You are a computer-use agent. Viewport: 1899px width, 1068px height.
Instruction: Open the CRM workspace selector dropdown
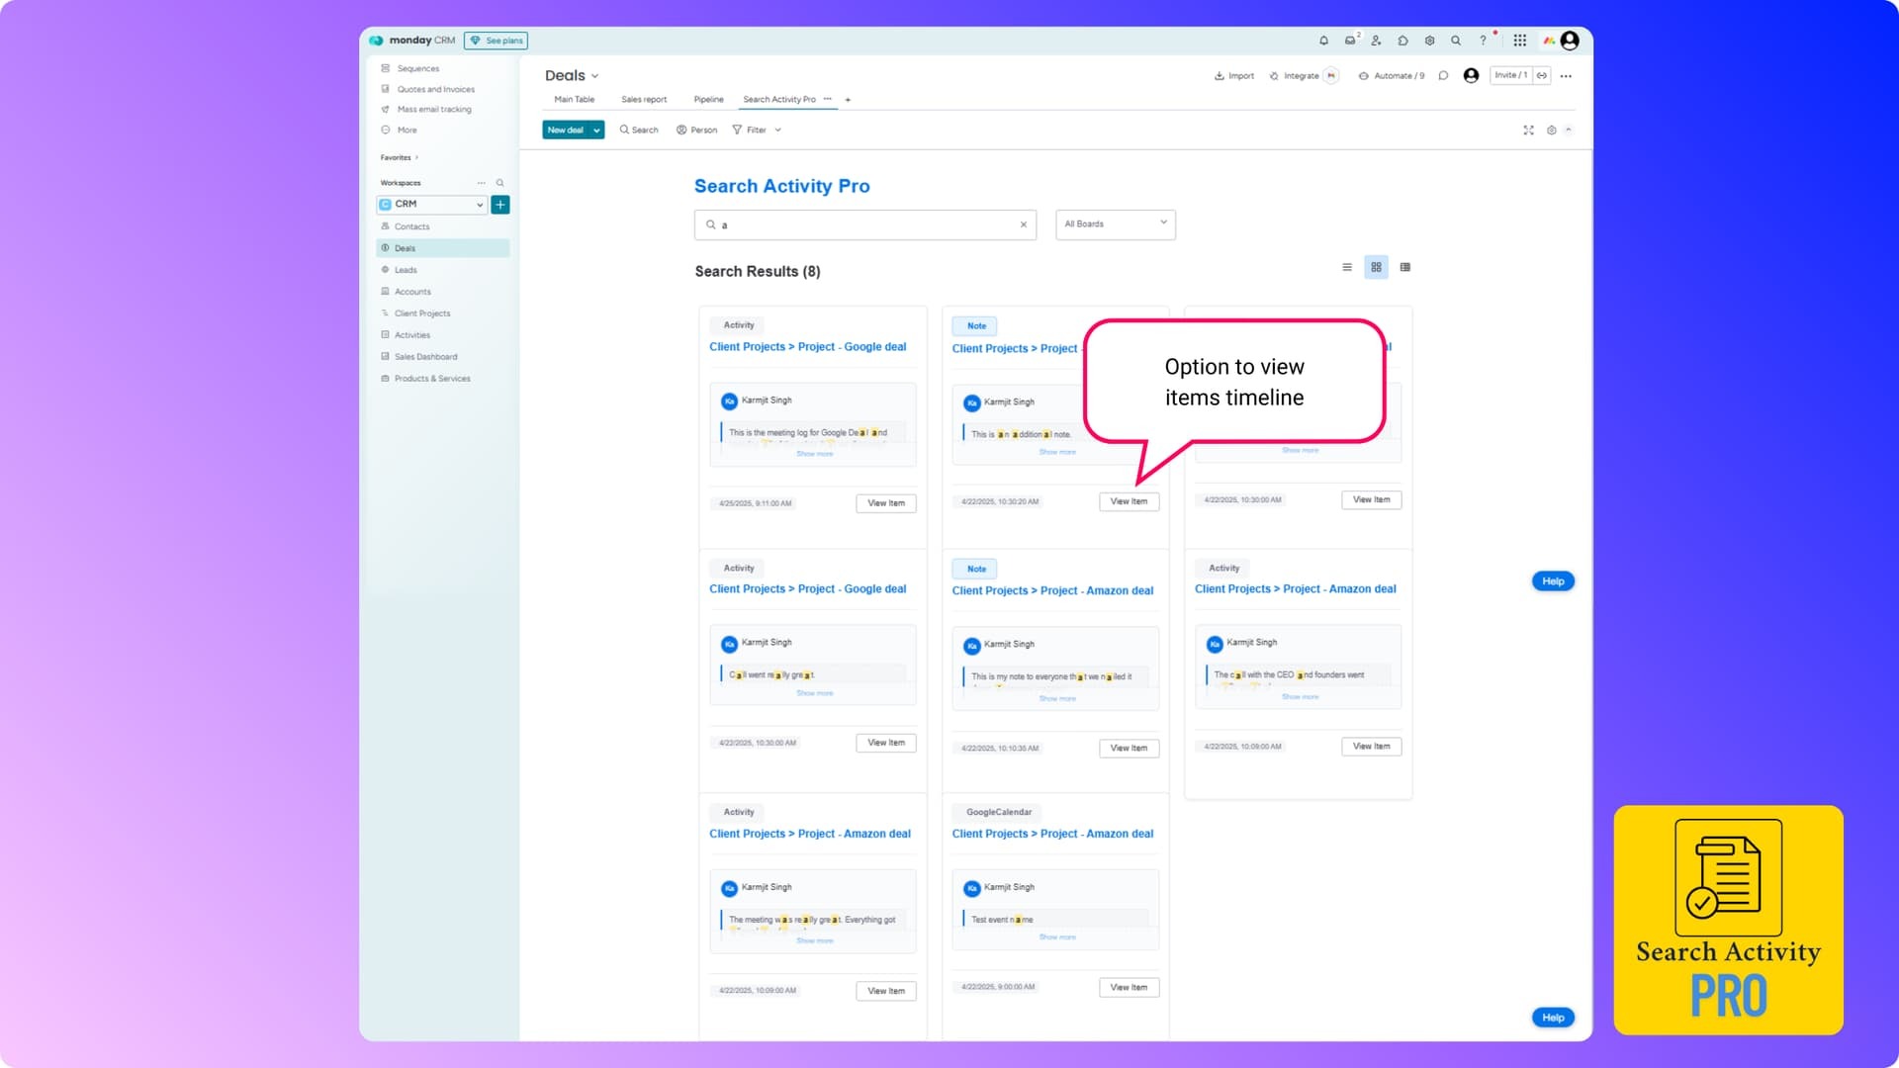click(433, 205)
